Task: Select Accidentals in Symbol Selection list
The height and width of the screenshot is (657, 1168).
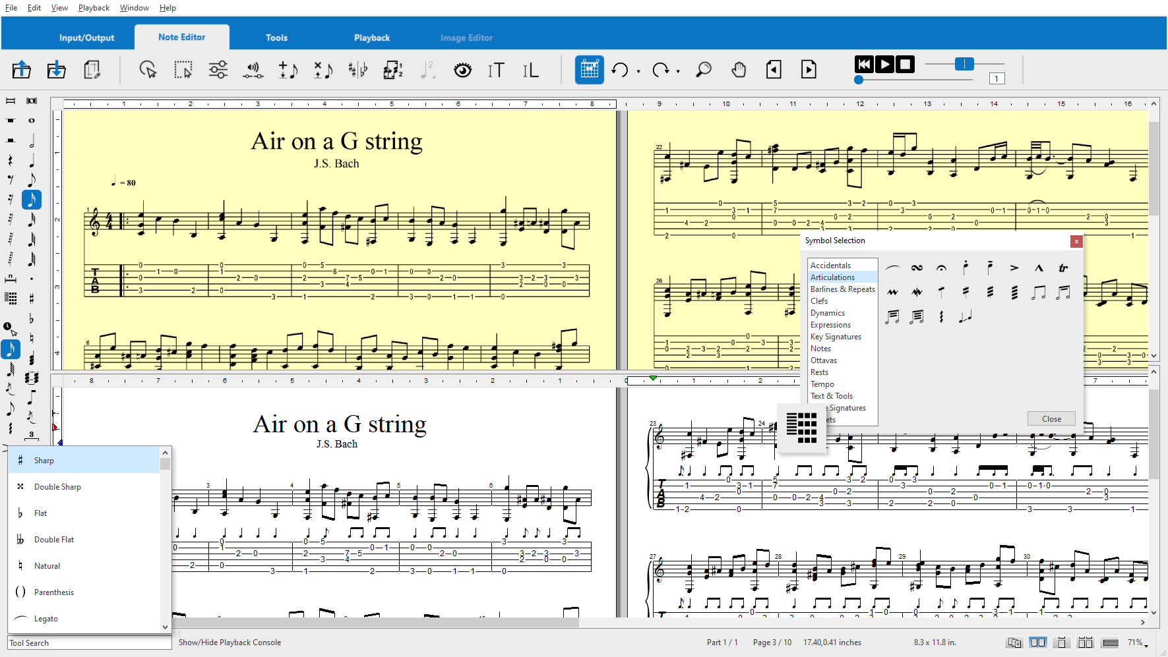Action: (x=843, y=266)
